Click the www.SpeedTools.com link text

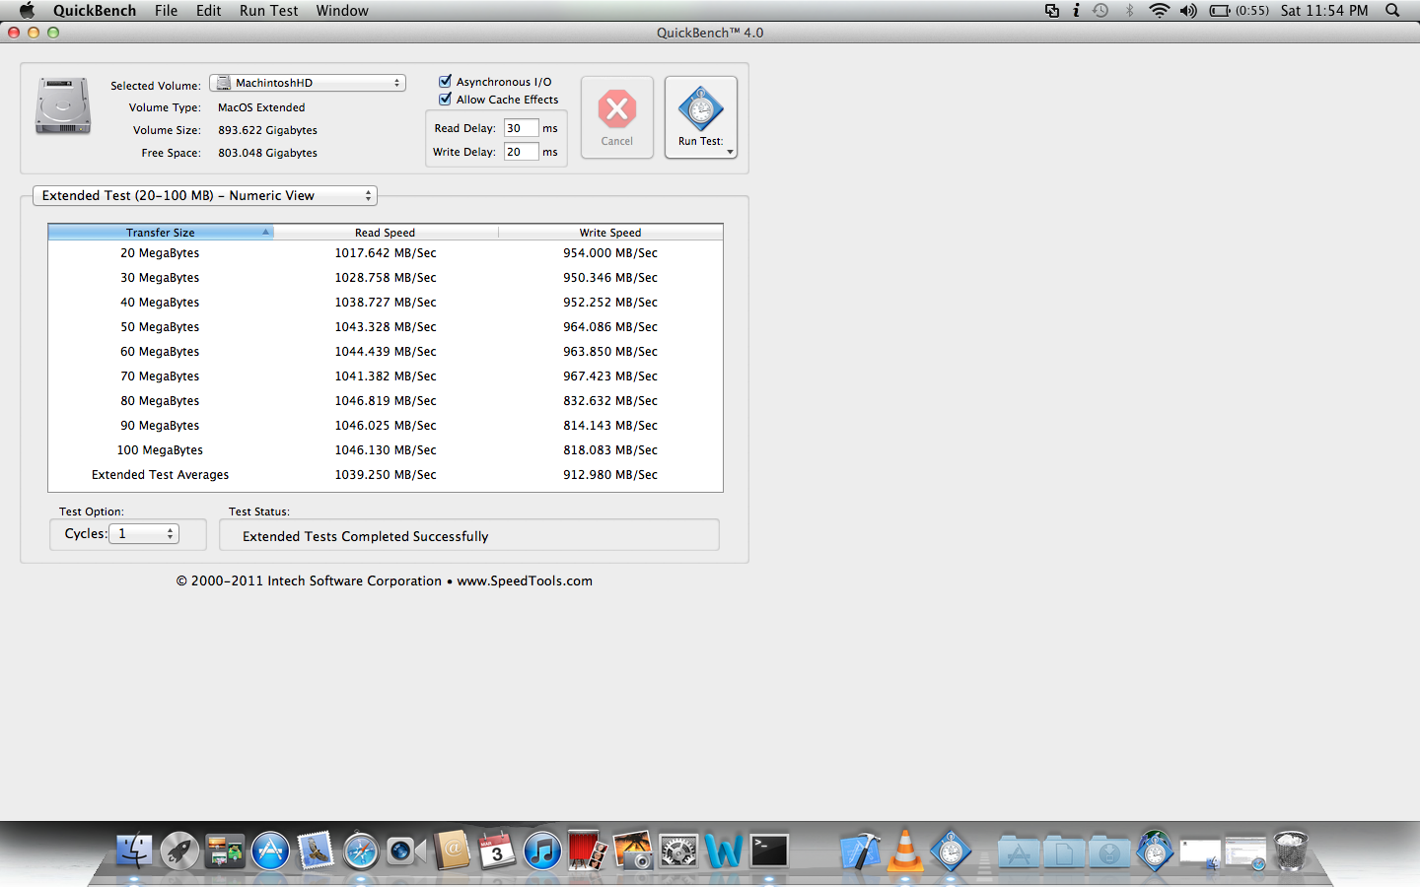click(525, 580)
